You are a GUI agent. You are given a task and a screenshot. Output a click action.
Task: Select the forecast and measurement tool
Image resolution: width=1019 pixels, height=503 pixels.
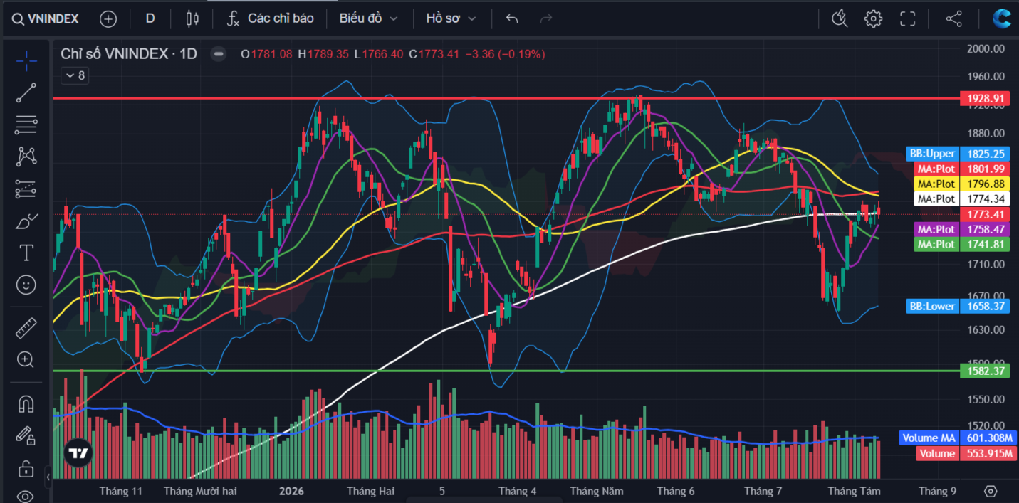pyautogui.click(x=26, y=189)
